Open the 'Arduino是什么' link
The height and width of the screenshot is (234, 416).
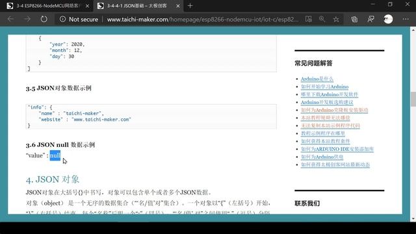click(317, 79)
